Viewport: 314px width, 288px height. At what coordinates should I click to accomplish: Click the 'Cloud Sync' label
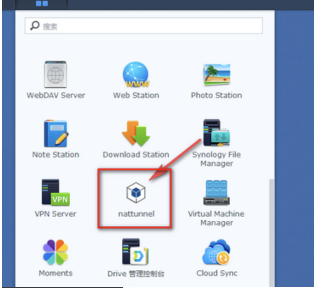click(x=217, y=273)
